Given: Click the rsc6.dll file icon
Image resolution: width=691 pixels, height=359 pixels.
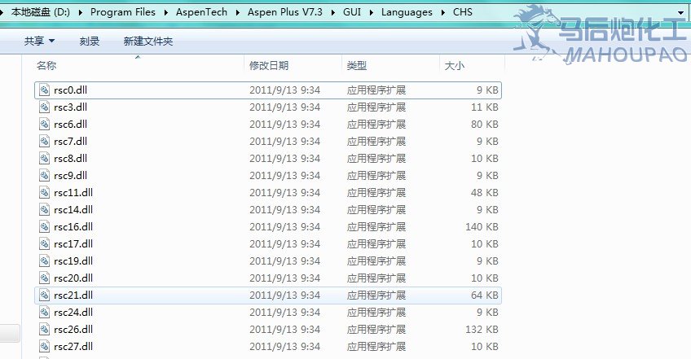Looking at the screenshot, I should click(44, 125).
